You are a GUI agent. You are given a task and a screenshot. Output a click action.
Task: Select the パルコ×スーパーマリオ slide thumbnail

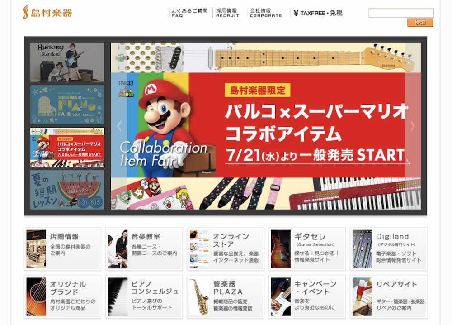click(x=67, y=147)
